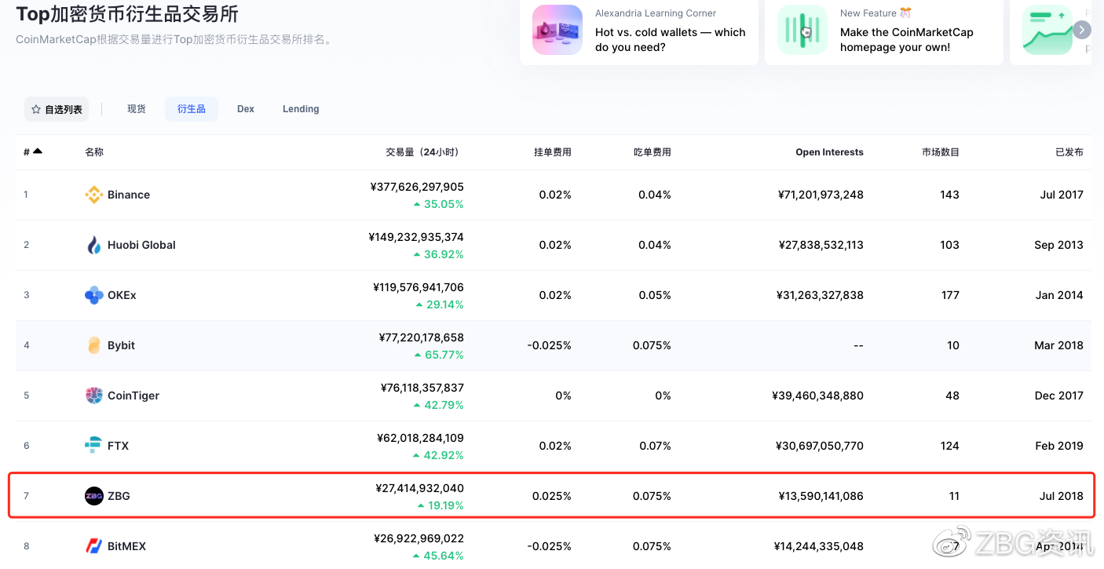
Task: Open the Hot vs. cold wallets thumbnail
Action: (x=557, y=30)
